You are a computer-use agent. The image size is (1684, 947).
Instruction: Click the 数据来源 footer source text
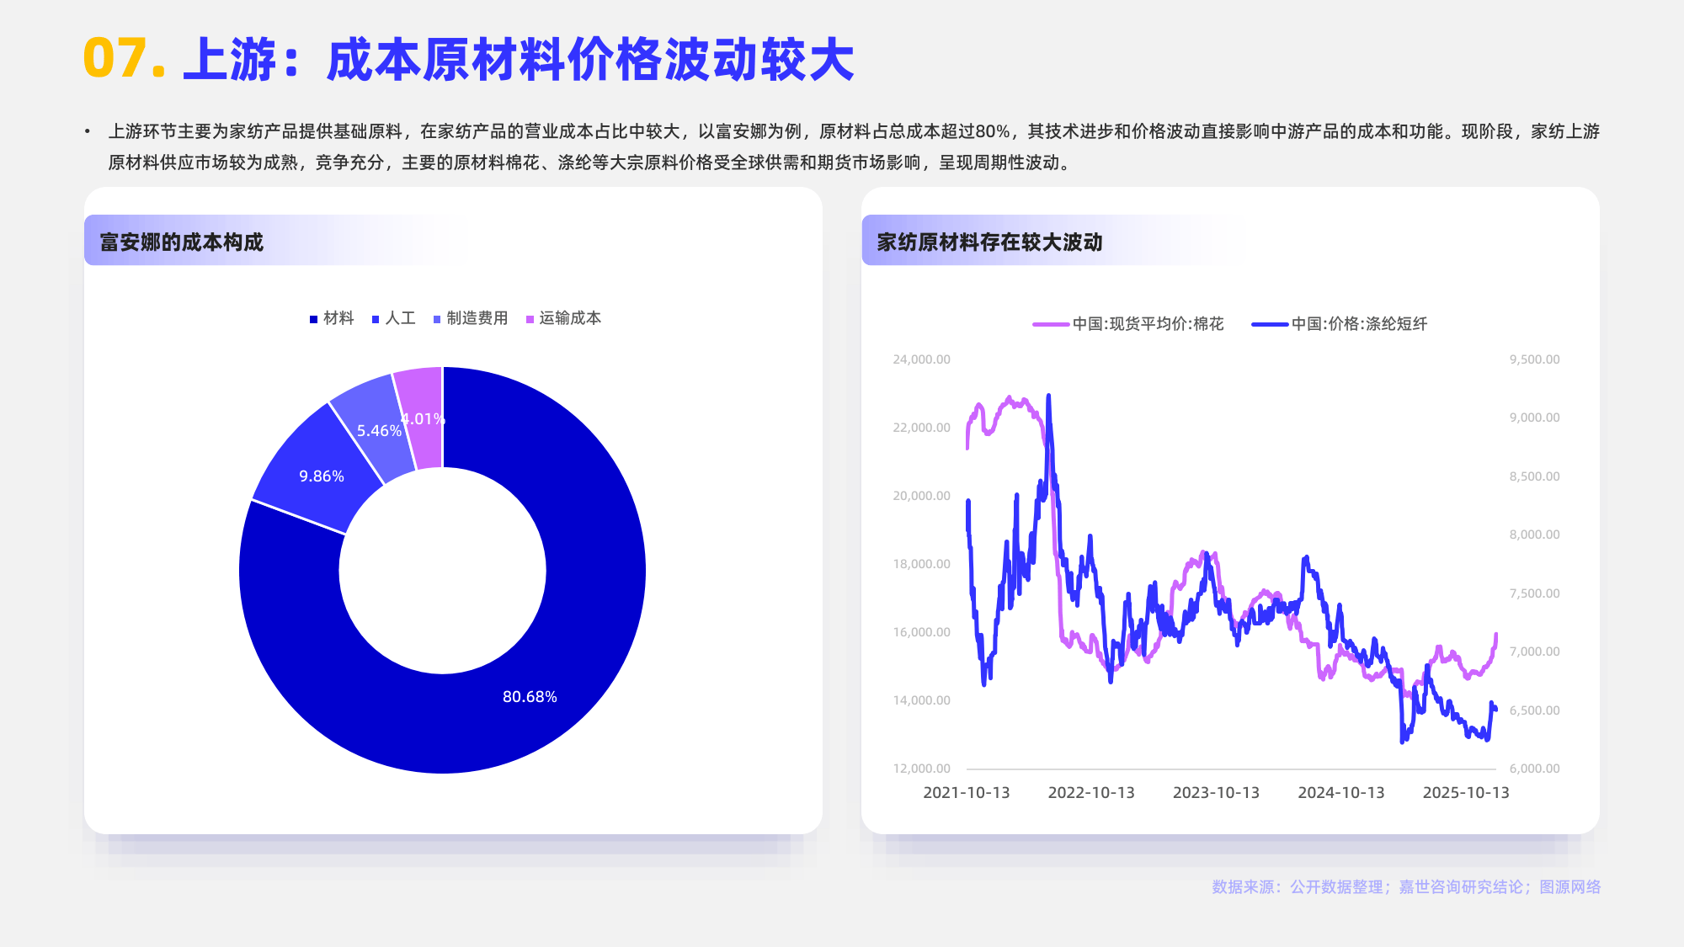tap(1405, 887)
